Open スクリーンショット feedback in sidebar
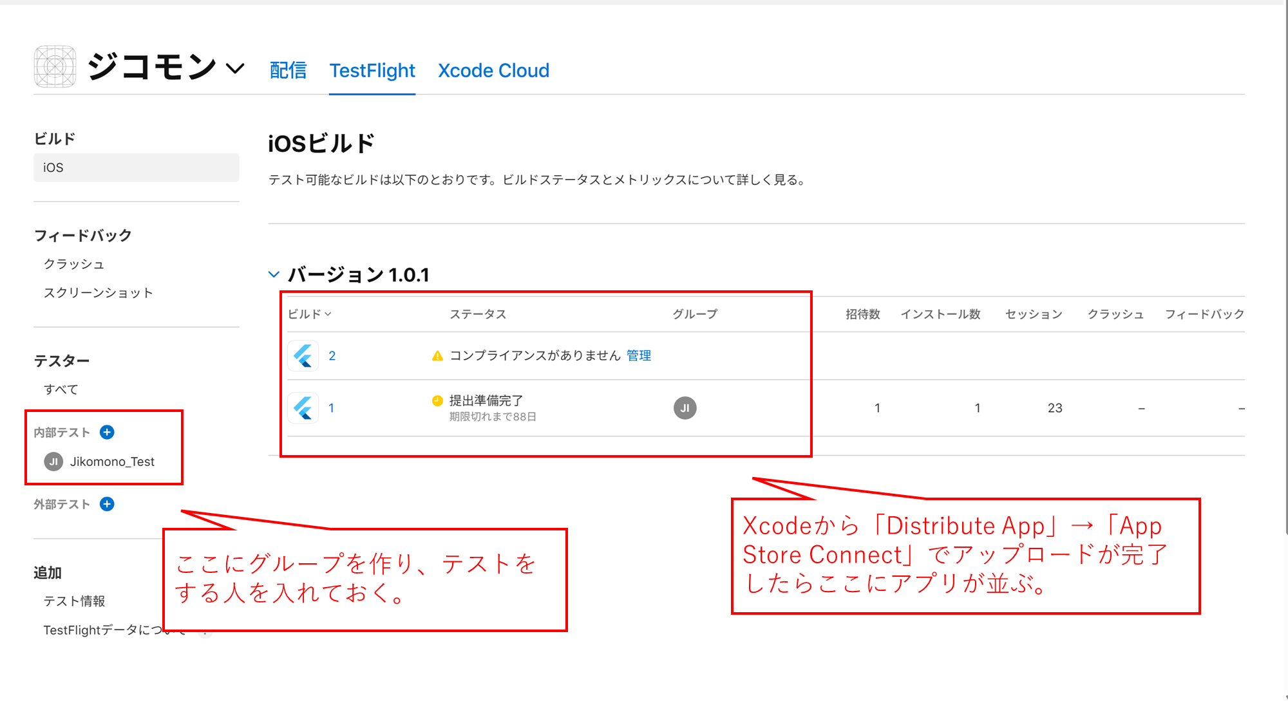Viewport: 1288px width, 701px height. (x=98, y=293)
